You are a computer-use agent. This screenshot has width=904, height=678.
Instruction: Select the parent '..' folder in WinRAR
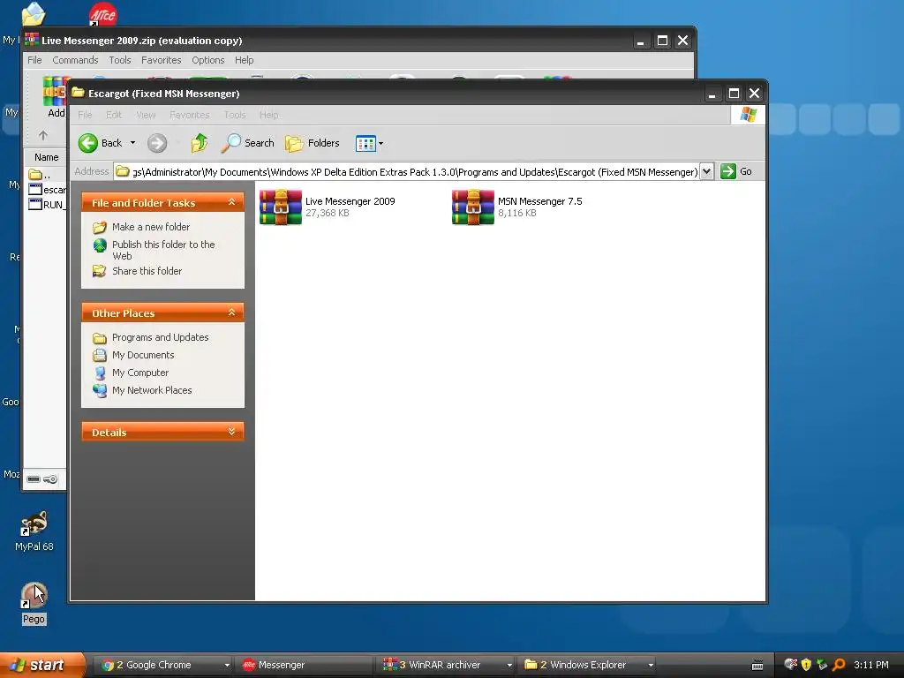coord(41,174)
